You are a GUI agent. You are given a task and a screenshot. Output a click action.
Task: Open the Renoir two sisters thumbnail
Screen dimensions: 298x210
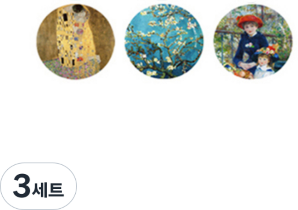pos(253,42)
